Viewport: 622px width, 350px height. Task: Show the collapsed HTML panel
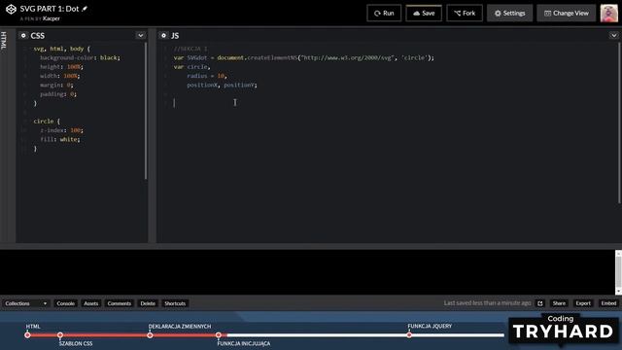click(4, 41)
